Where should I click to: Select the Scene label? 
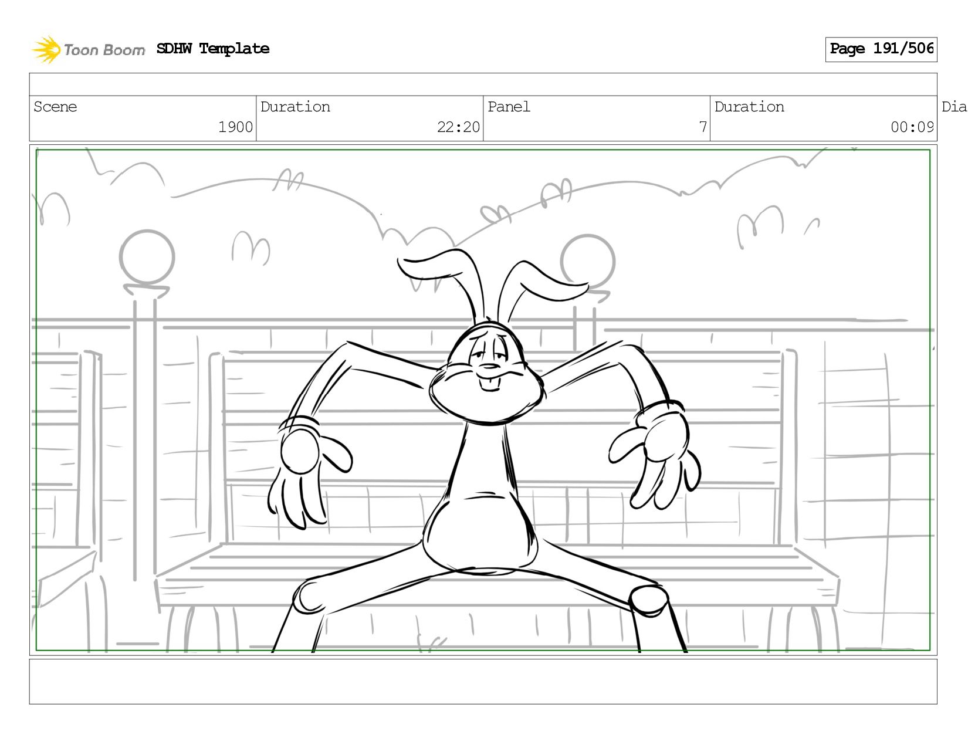pyautogui.click(x=55, y=107)
